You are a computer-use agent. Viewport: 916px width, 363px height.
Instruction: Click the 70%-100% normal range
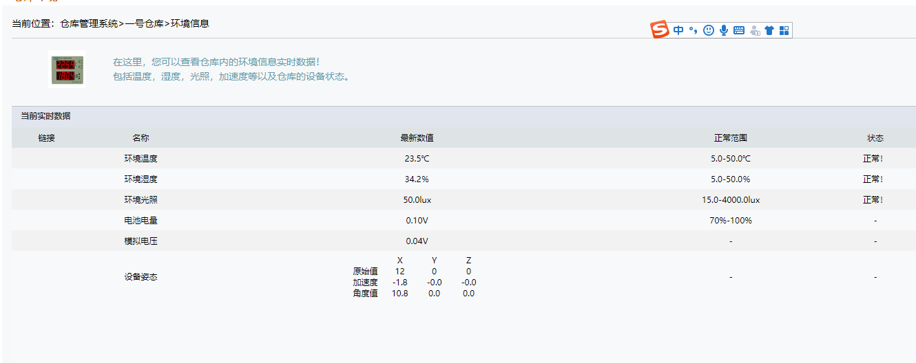pos(731,221)
